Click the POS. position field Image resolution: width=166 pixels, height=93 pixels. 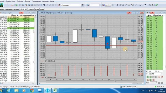(153, 83)
